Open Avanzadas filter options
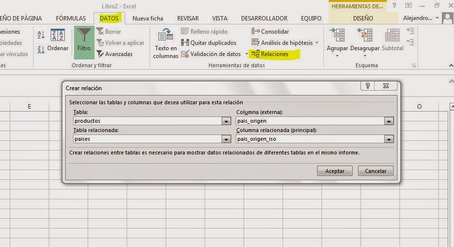The height and width of the screenshot is (247, 454). (114, 54)
